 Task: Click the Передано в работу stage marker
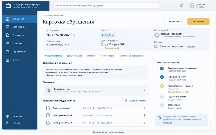click(162, 77)
